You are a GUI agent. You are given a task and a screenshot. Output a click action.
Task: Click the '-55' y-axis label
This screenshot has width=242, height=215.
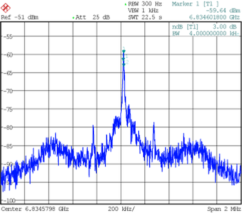click(x=8, y=36)
